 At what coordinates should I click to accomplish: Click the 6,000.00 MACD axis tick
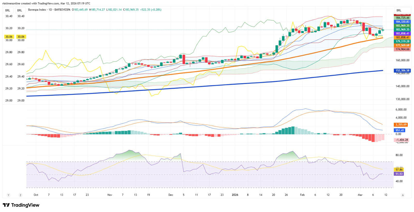point(401,109)
